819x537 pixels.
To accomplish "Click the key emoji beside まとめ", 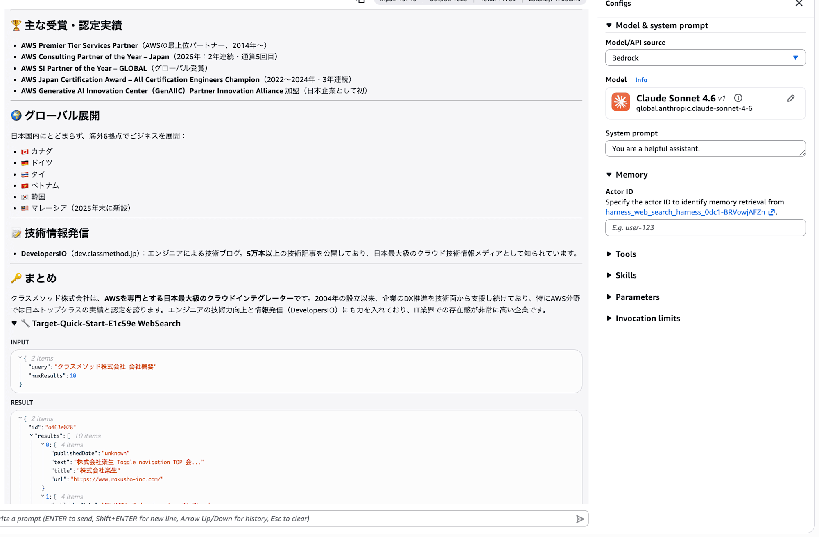I will coord(16,278).
